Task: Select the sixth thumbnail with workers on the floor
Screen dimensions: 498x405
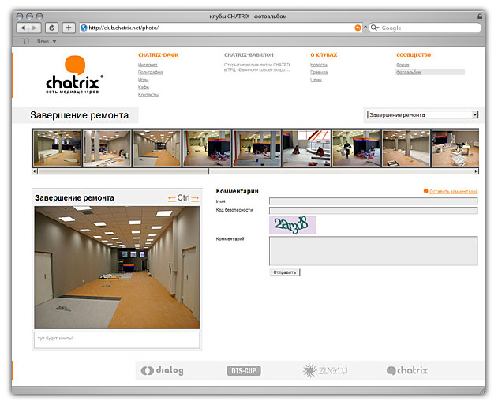Action: pyautogui.click(x=306, y=148)
